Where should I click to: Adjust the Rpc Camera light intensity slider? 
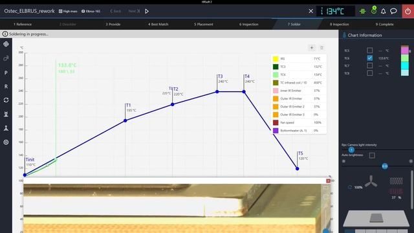351,150
